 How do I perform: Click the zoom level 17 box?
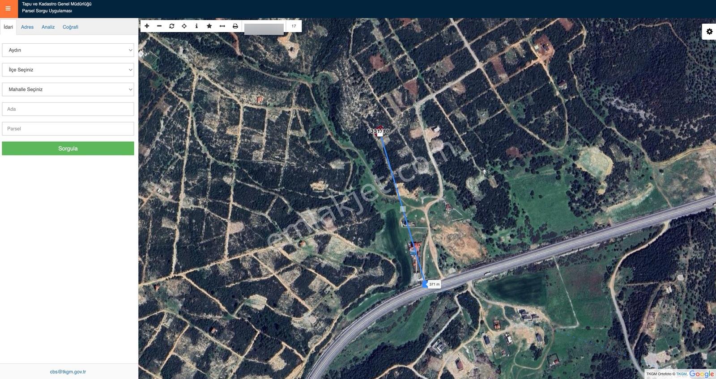(294, 26)
